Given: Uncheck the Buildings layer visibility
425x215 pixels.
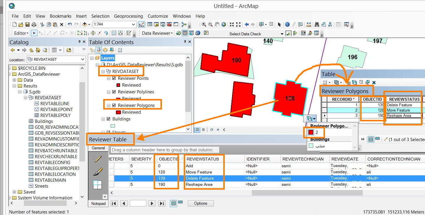Looking at the screenshot, I should coord(104,119).
